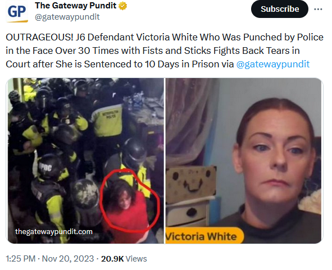View the 20.9K Views count

(x=124, y=259)
